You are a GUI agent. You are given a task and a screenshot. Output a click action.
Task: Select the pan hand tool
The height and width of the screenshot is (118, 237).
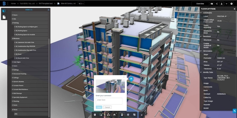pos(95,115)
